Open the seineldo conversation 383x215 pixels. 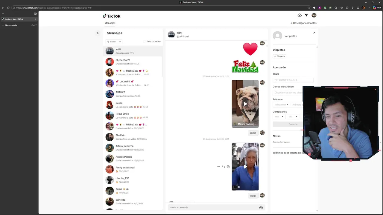133,202
